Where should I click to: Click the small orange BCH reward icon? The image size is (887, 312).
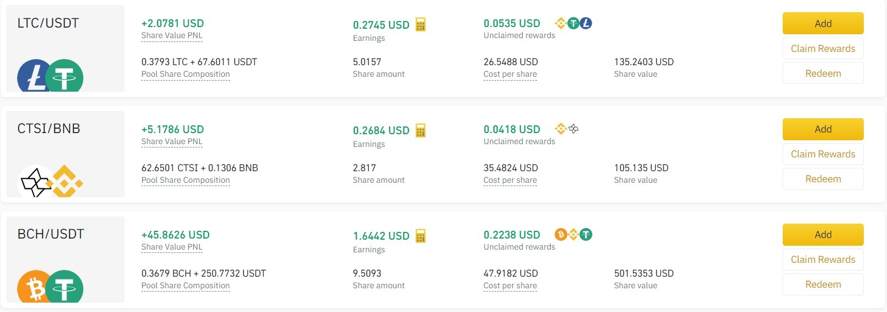561,235
